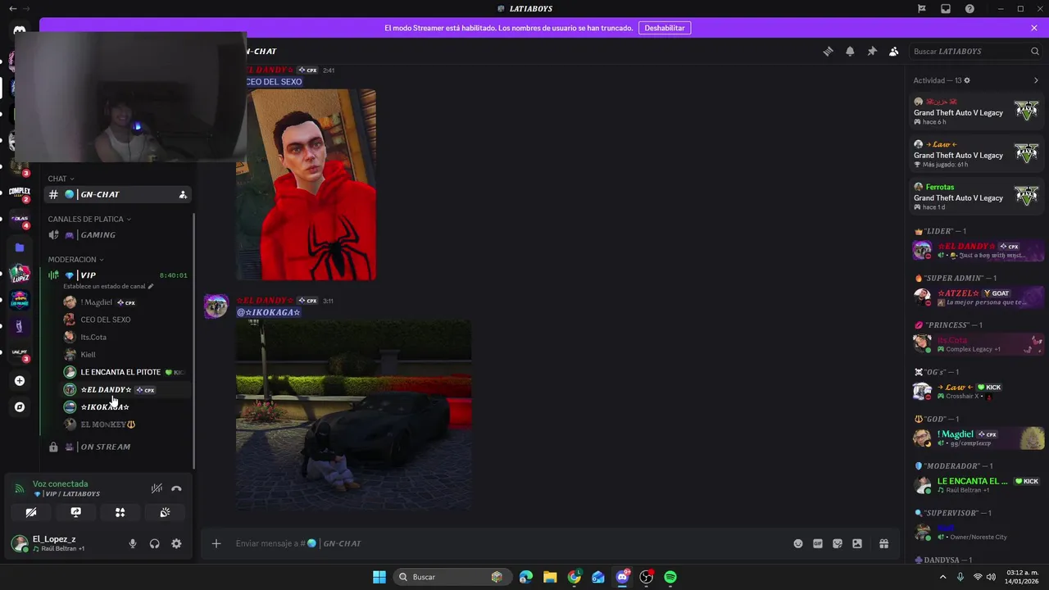Start an activity button
The height and width of the screenshot is (590, 1049).
pyautogui.click(x=120, y=512)
